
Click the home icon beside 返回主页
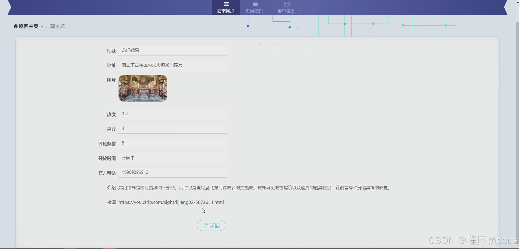(x=15, y=26)
